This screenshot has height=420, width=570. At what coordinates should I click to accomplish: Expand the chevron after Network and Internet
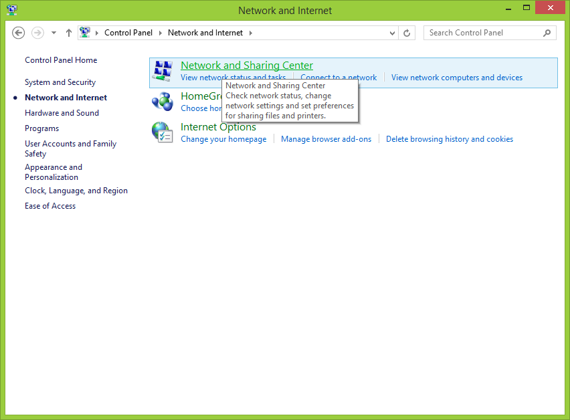pyautogui.click(x=250, y=33)
